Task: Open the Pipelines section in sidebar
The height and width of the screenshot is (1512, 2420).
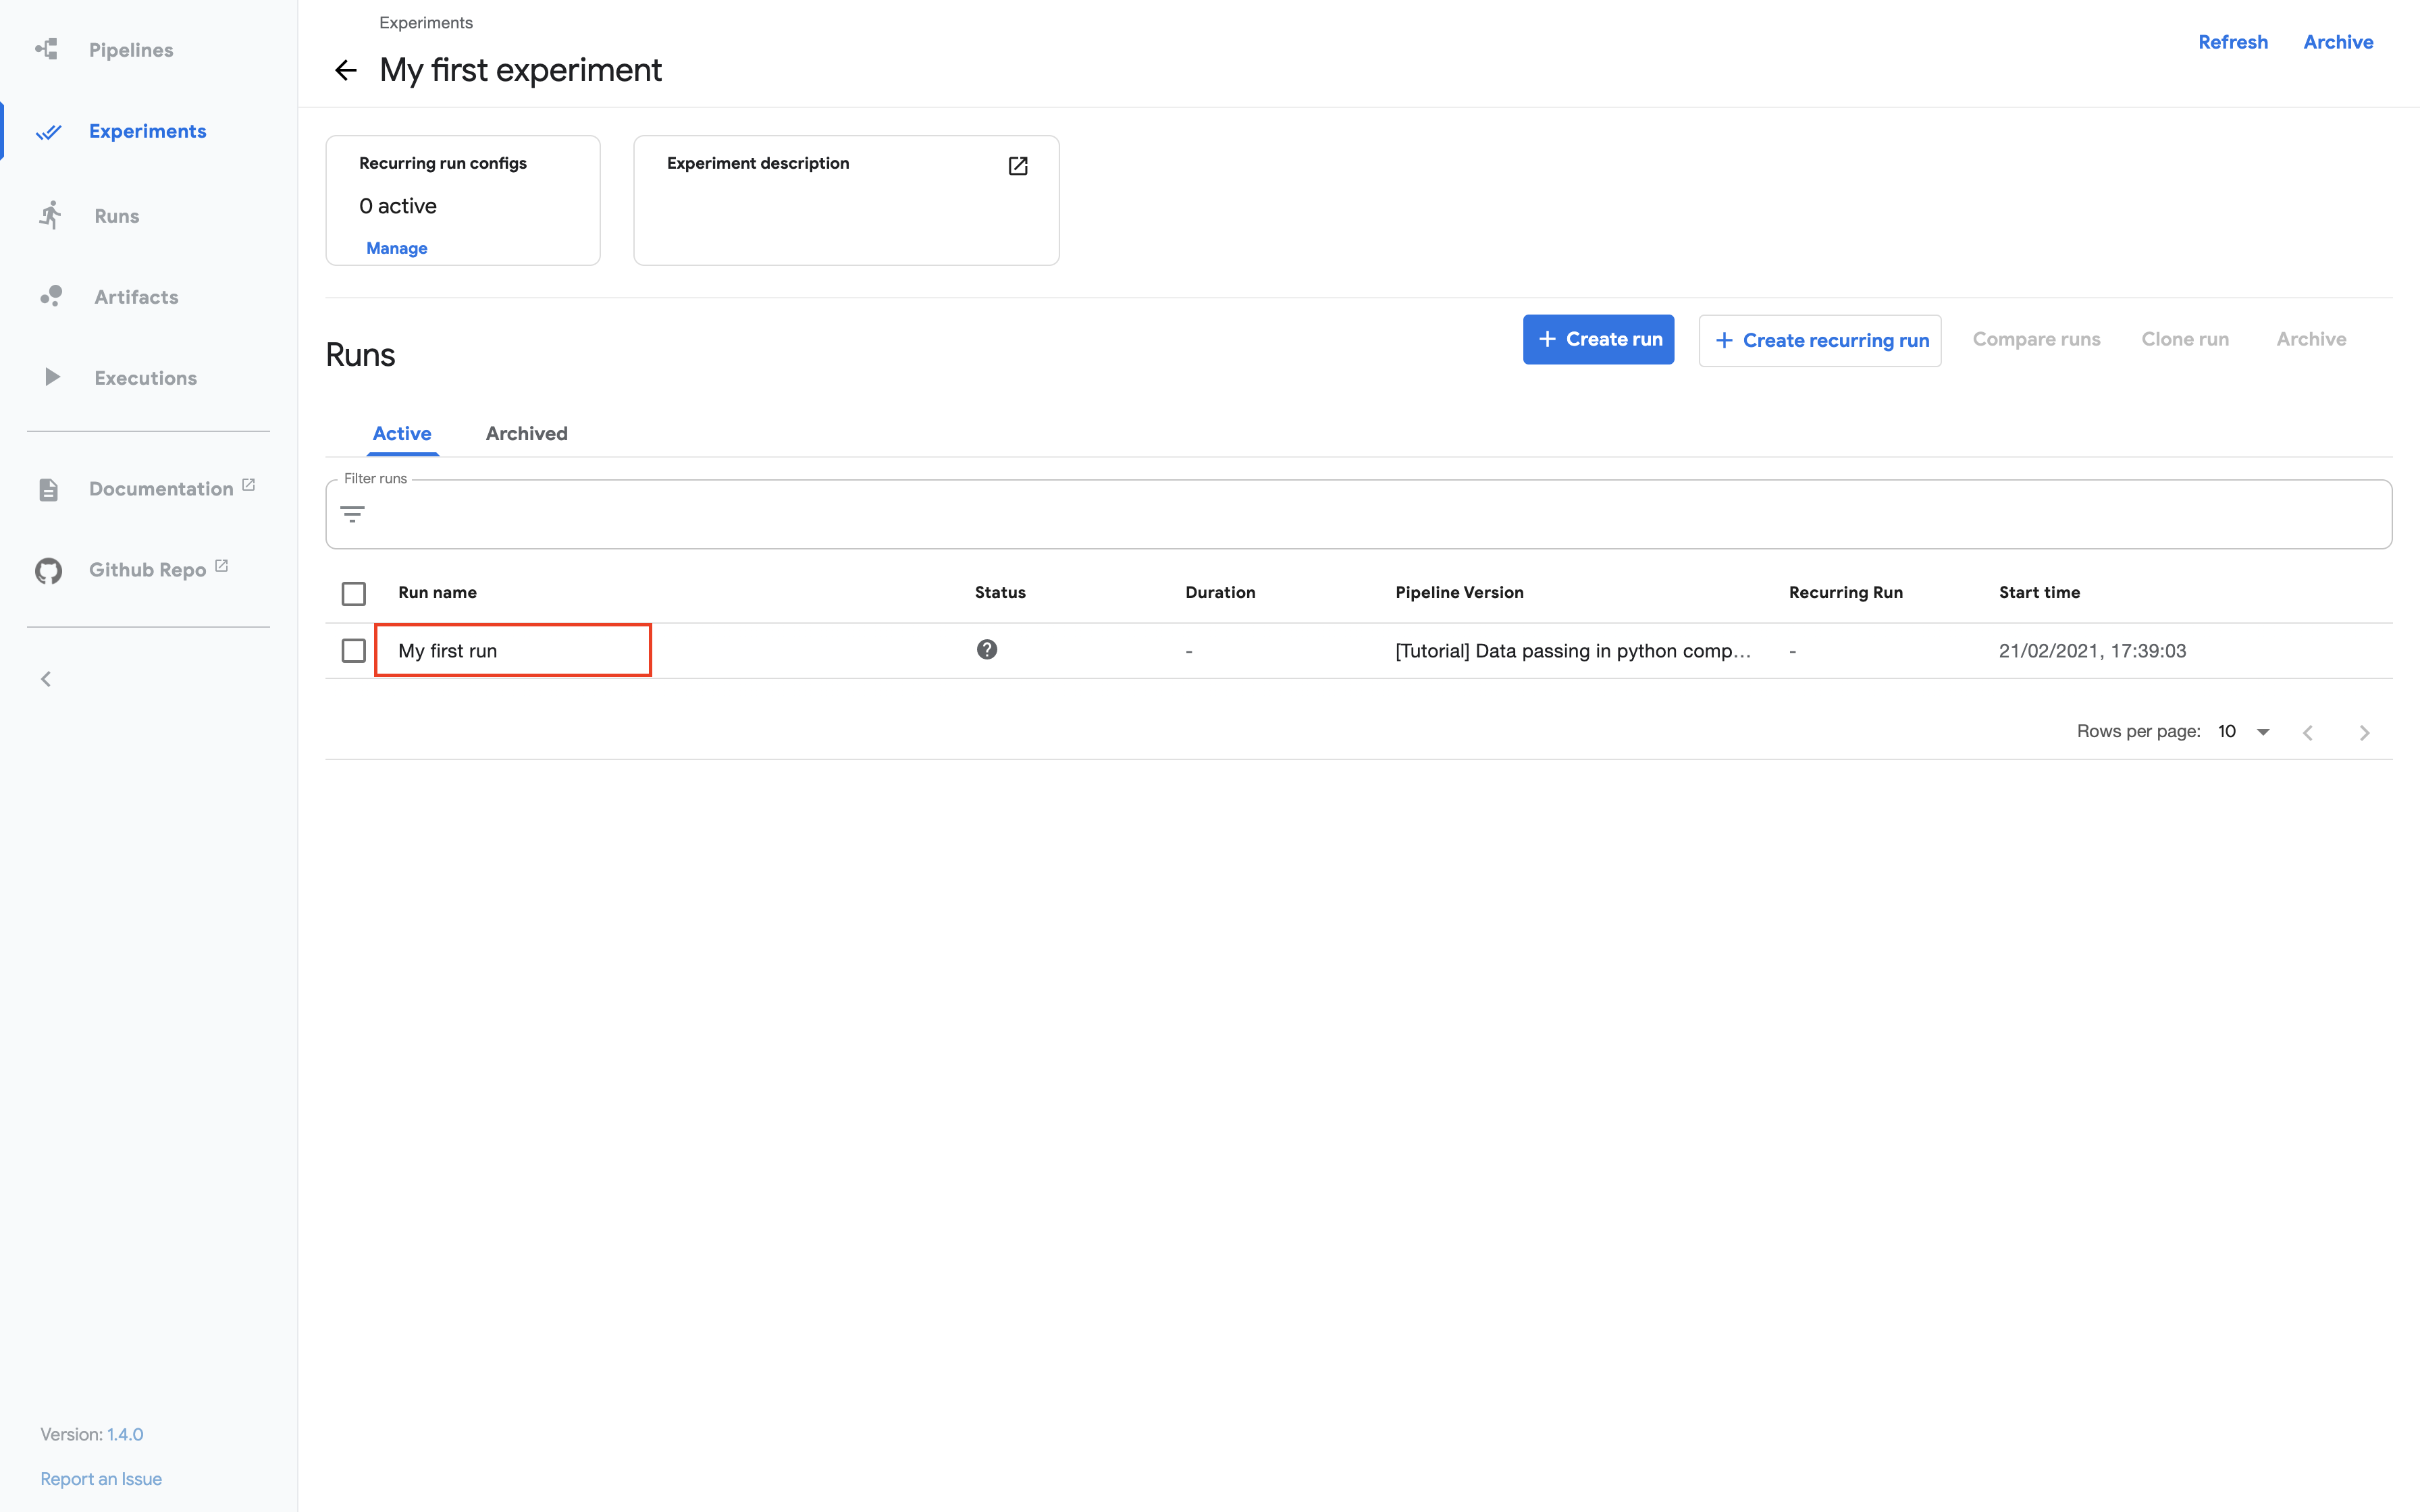Action: point(130,49)
